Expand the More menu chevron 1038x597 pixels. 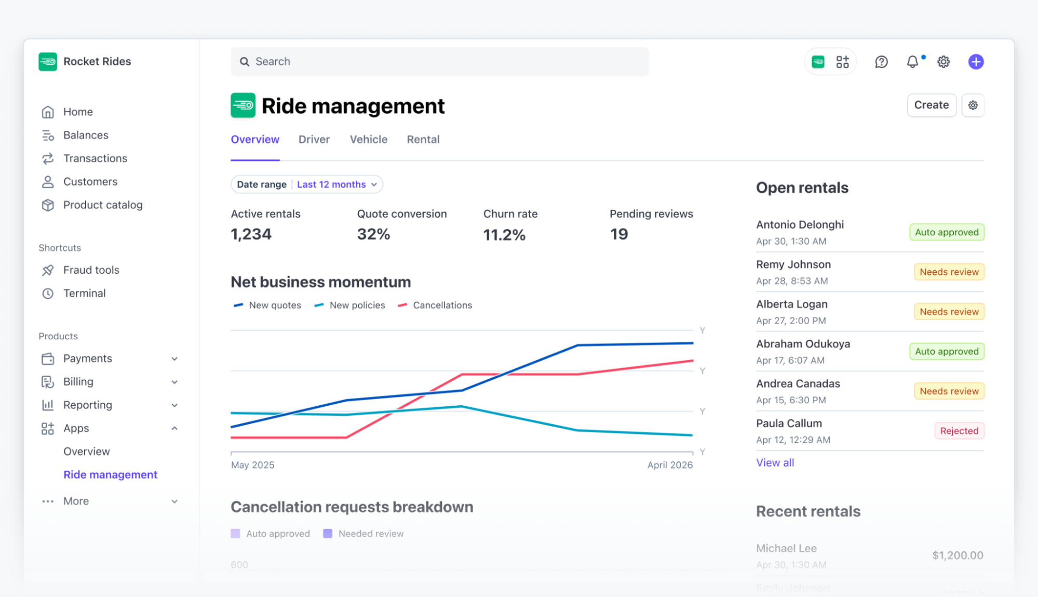(x=174, y=501)
